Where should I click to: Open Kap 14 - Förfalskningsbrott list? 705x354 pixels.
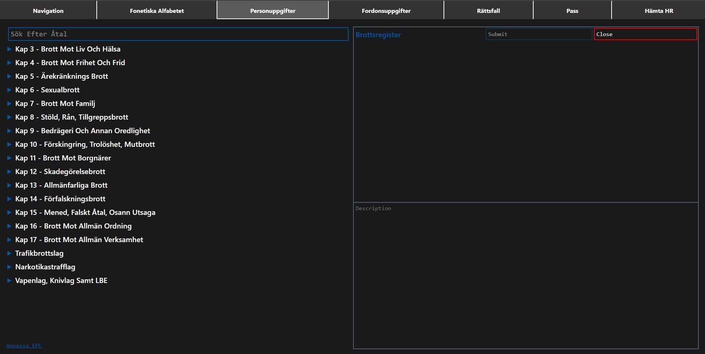click(x=60, y=199)
